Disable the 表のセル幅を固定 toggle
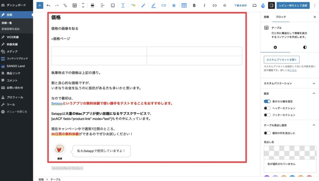Screen dimensions: 319x181 click(267, 101)
